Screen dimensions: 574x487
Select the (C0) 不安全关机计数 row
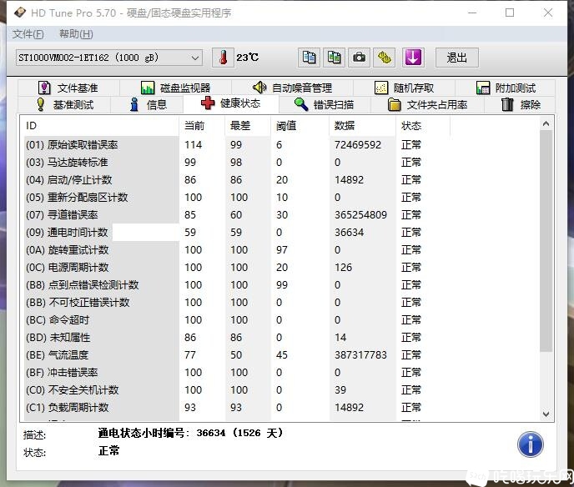coord(237,390)
